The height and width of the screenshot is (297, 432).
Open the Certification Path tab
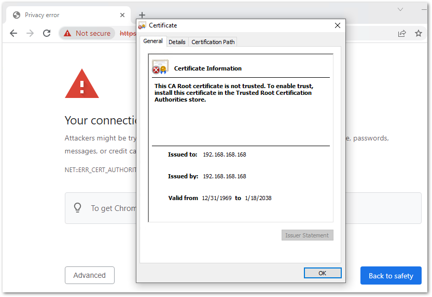point(213,42)
